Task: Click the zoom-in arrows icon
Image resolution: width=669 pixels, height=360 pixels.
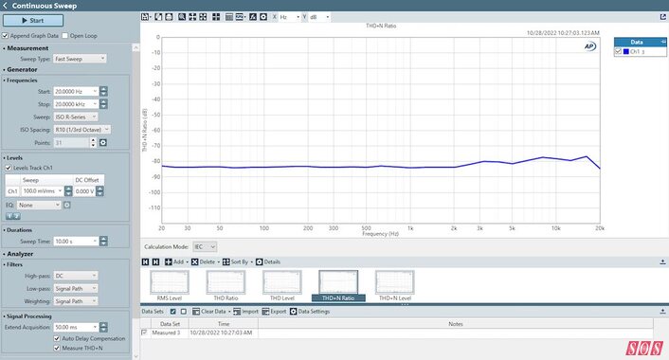Action: click(192, 17)
